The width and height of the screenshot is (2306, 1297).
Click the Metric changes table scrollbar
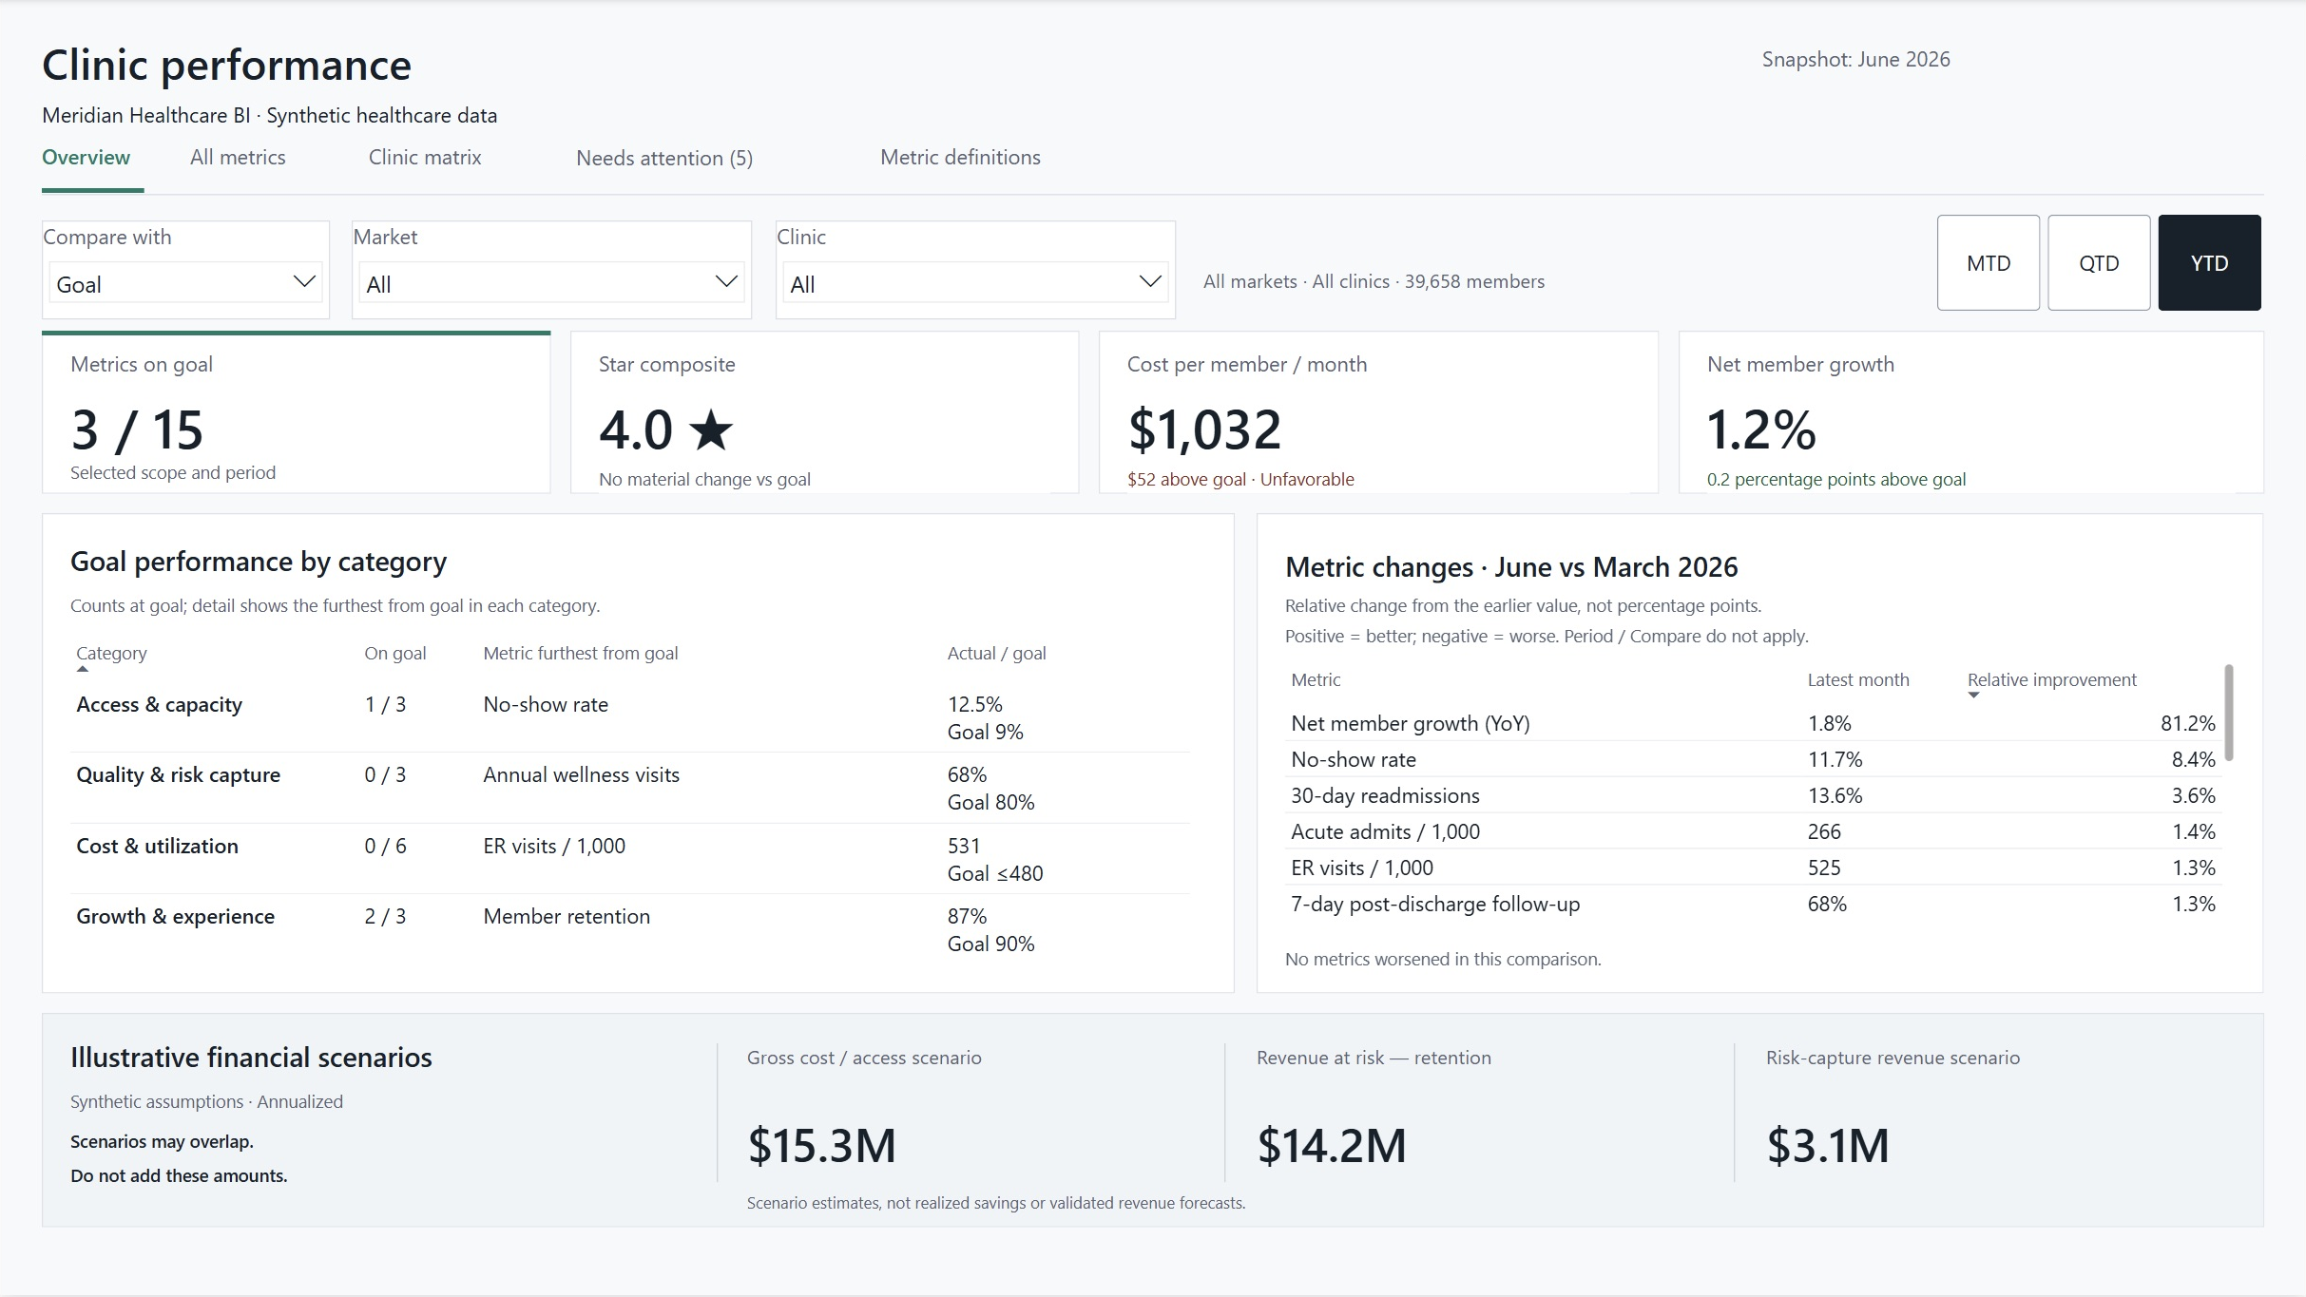2229,713
